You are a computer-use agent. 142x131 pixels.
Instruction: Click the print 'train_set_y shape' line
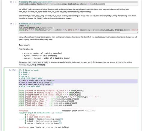click(46, 101)
